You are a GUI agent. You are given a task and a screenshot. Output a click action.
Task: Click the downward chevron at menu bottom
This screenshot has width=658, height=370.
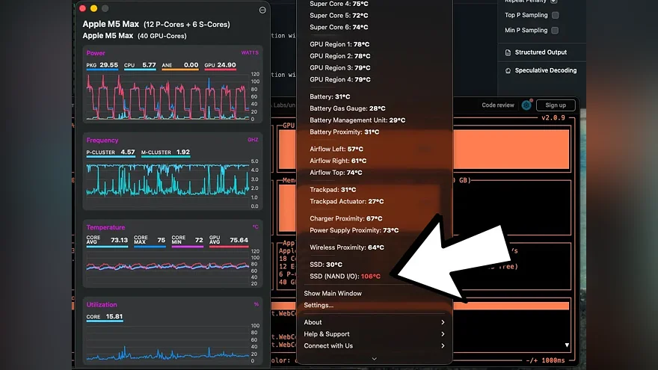(x=375, y=359)
